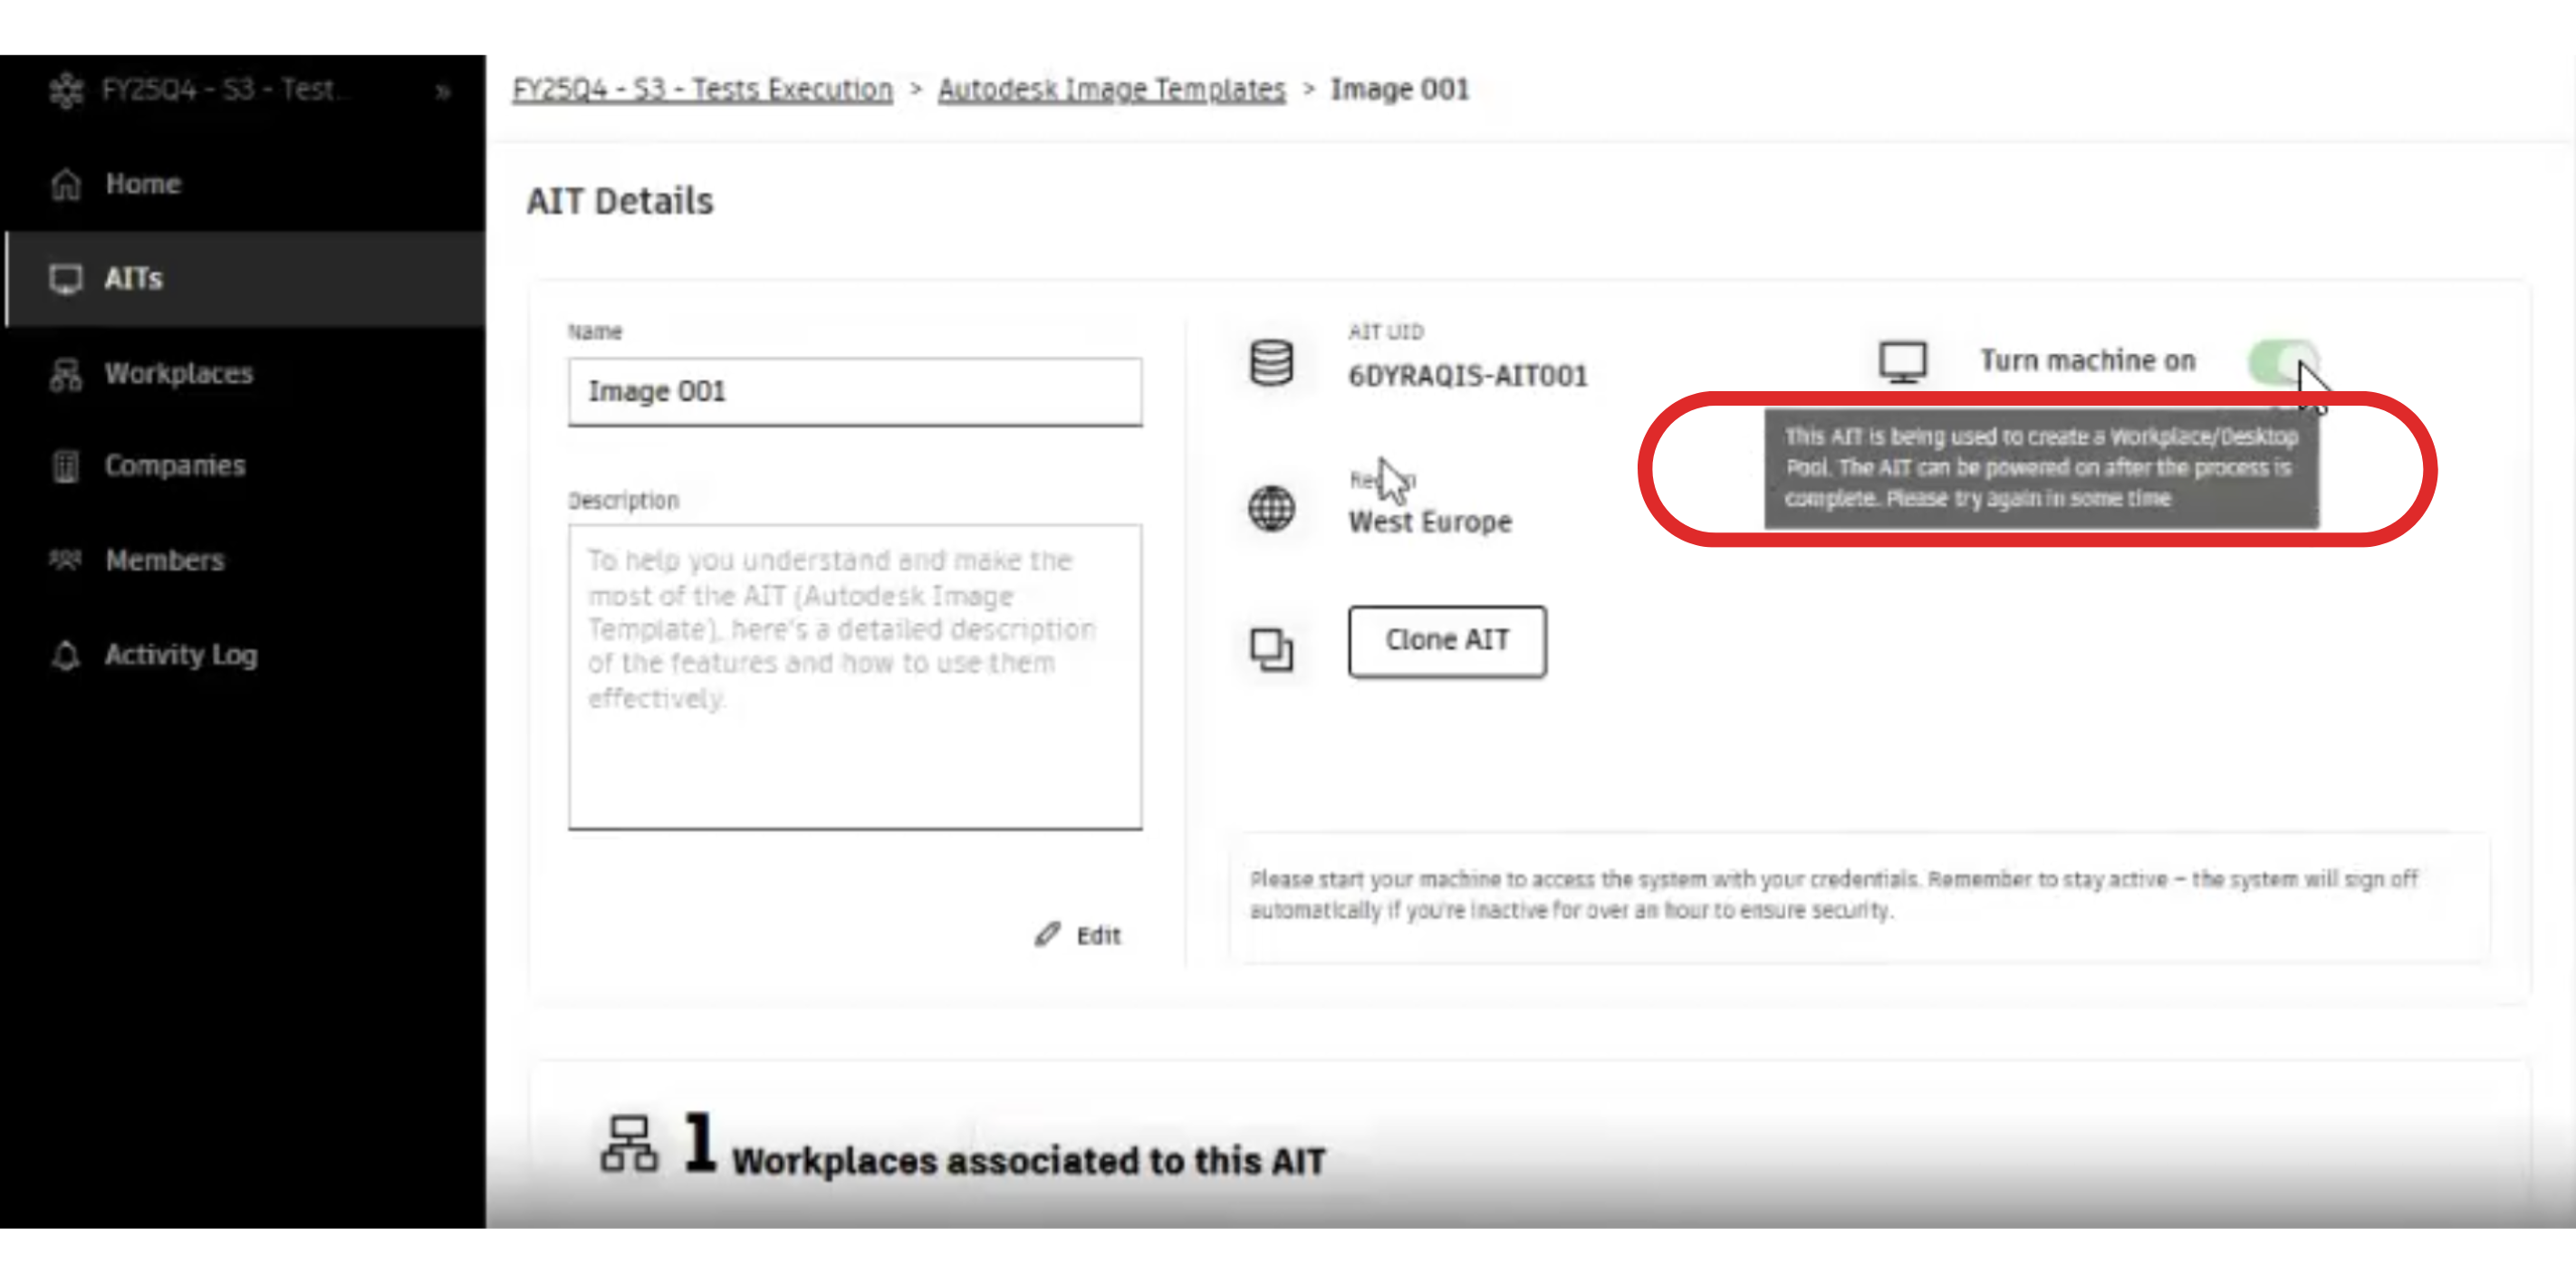This screenshot has height=1284, width=2576.
Task: Click the Workplaces sidebar icon
Action: (66, 374)
